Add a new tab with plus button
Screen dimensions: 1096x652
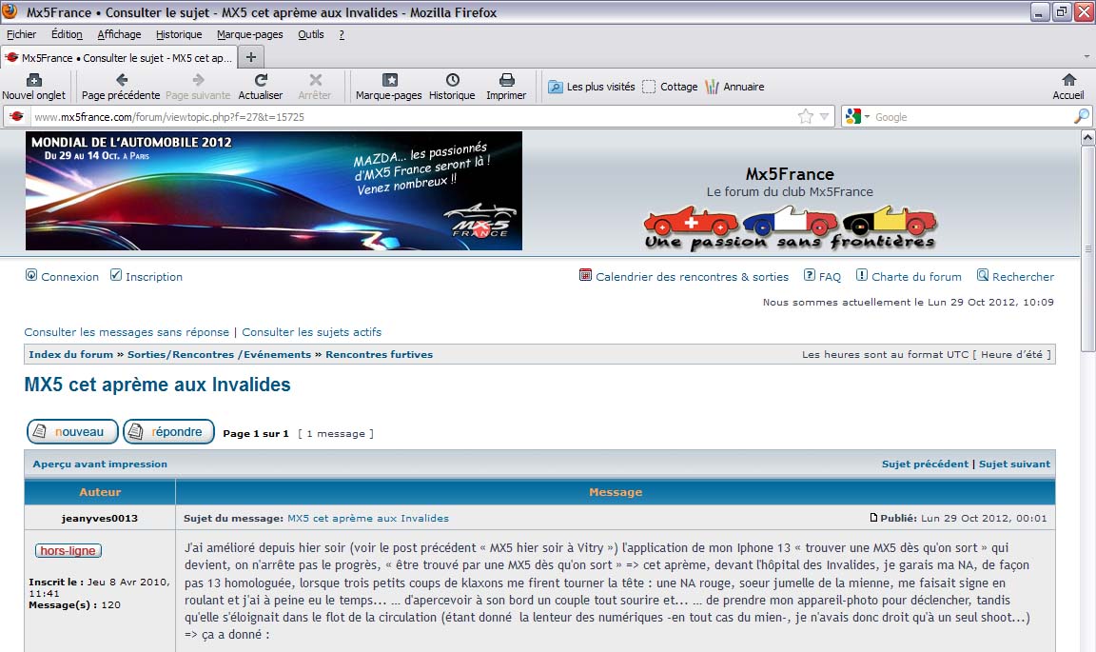pyautogui.click(x=251, y=57)
